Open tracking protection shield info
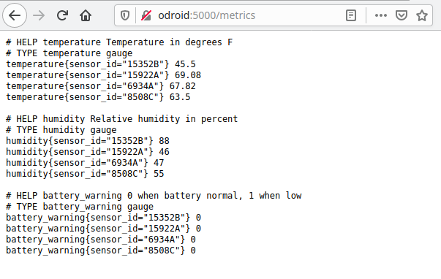441x279 pixels. click(x=125, y=15)
